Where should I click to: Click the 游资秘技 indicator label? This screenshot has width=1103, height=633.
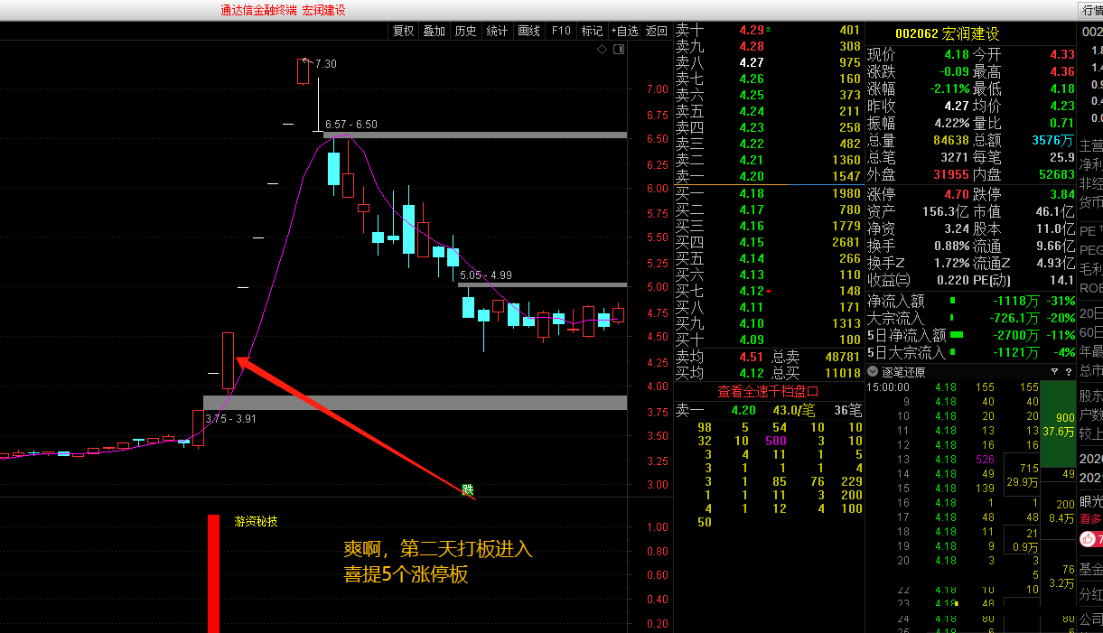click(x=257, y=522)
